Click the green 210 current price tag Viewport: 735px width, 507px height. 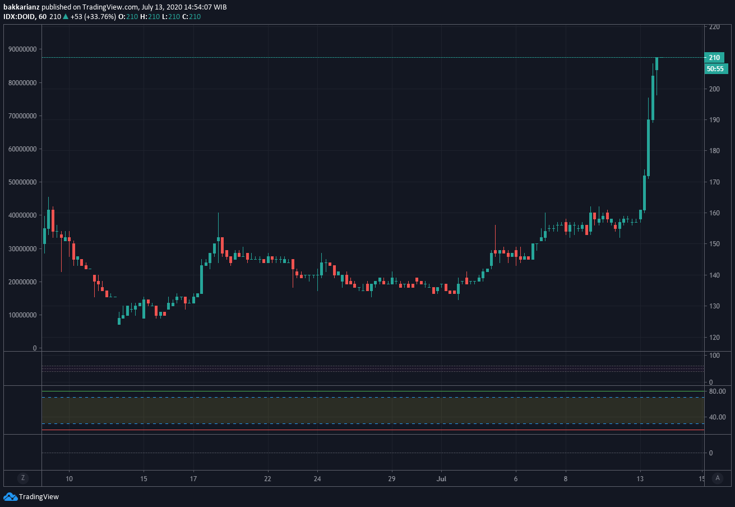(x=714, y=57)
